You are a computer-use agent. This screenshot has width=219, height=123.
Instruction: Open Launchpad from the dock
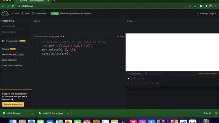pos(22,121)
